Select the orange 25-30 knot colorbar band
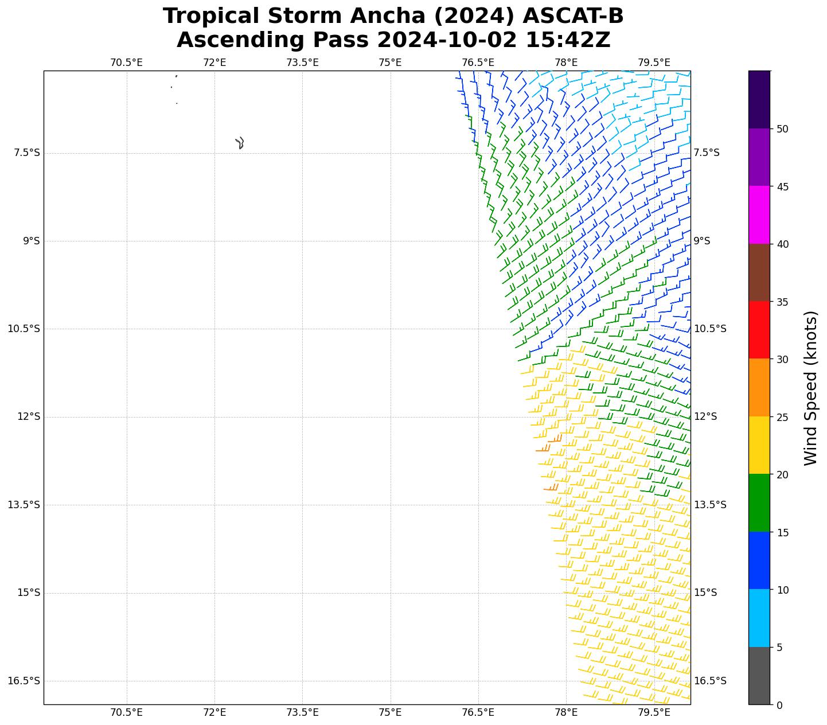 coord(759,387)
